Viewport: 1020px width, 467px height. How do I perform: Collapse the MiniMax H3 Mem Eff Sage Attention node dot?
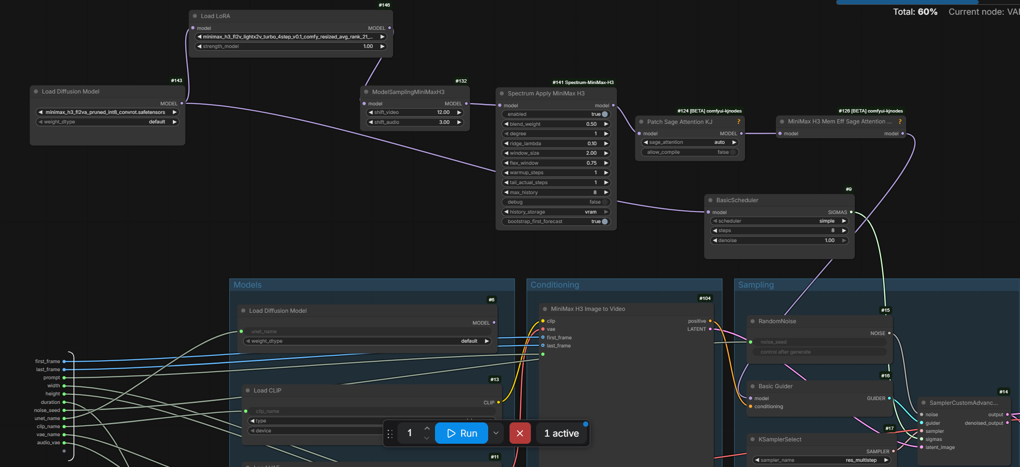point(782,121)
